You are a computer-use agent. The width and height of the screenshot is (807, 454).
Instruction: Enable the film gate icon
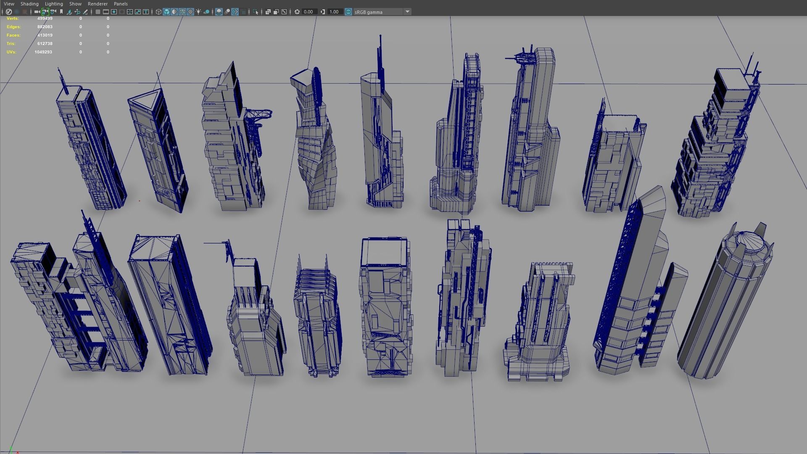[106, 12]
